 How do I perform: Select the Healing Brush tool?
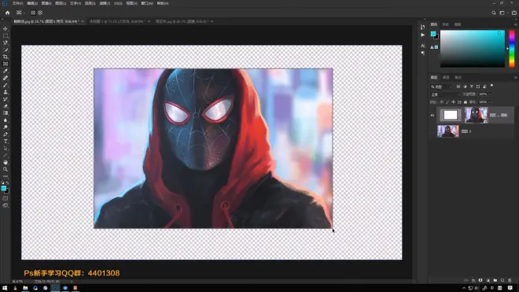point(6,78)
